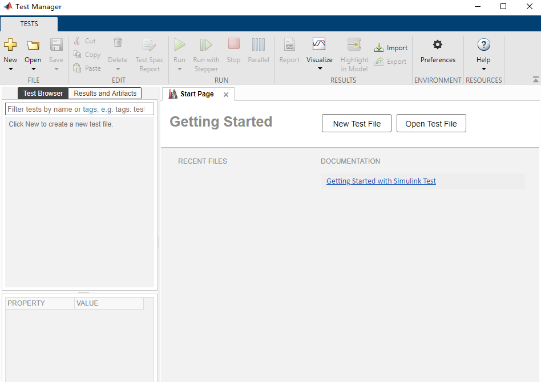Close the Start Page tab
Viewport: 541px width, 382px height.
(226, 95)
